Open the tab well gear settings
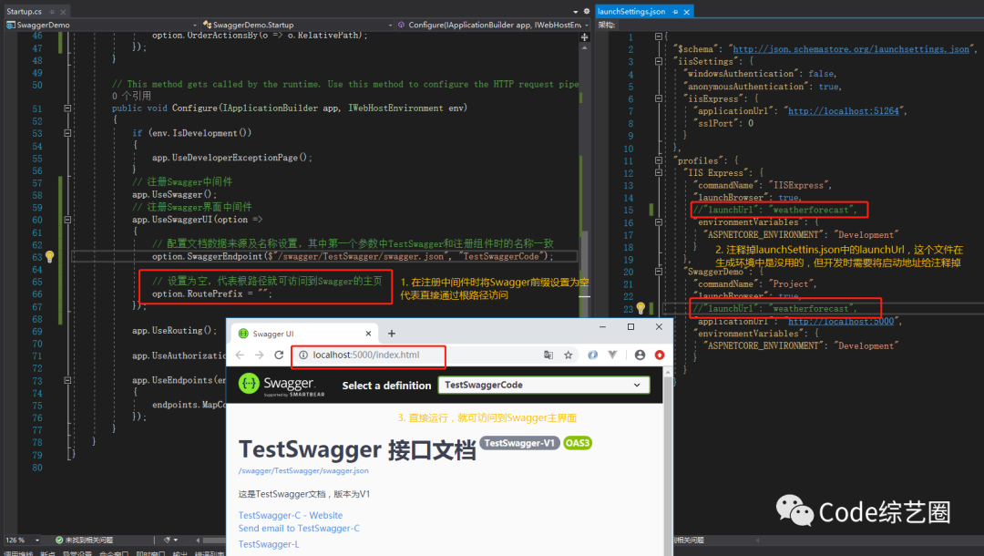984x556 pixels. pyautogui.click(x=587, y=11)
